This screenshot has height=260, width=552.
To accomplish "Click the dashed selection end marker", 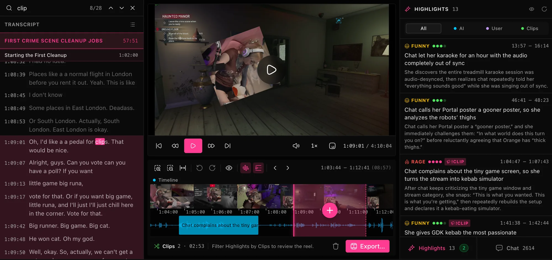I will coord(366,210).
